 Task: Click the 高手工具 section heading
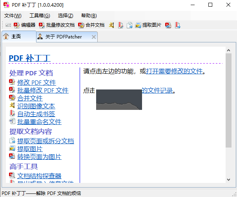pos(24,166)
